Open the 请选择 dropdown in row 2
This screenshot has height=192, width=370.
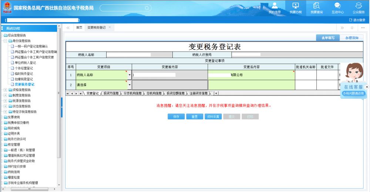tap(129, 85)
